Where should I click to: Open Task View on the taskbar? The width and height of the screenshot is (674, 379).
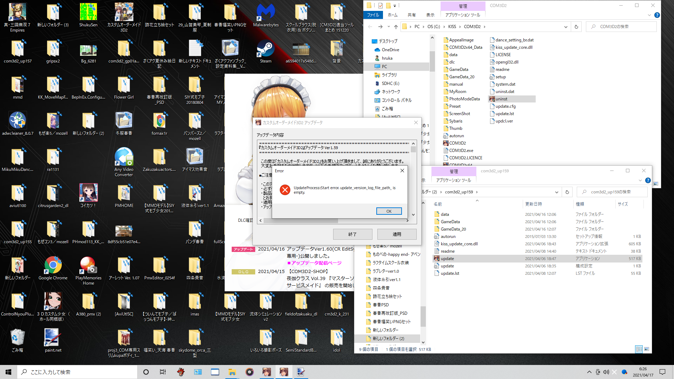coord(163,372)
